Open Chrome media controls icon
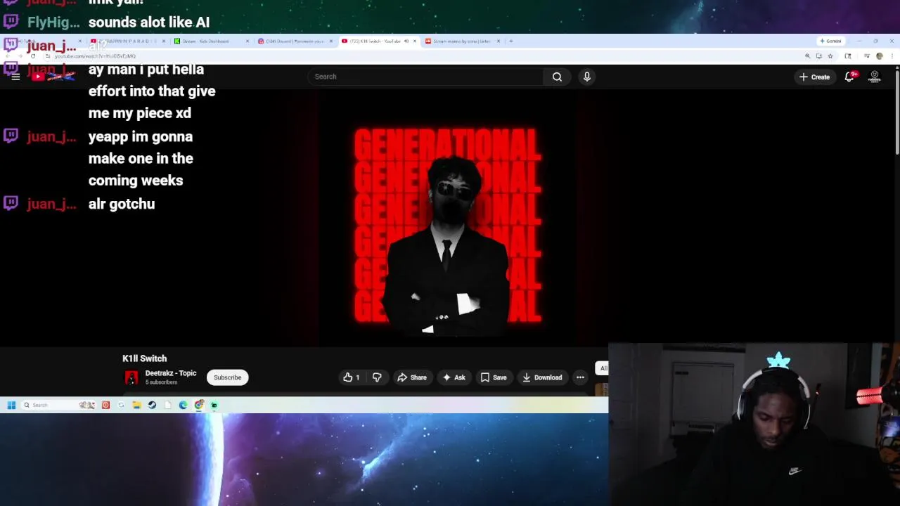The image size is (900, 506). tap(867, 56)
